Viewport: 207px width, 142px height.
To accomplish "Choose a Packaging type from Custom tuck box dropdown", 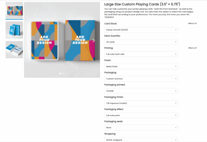I will [x=141, y=79].
